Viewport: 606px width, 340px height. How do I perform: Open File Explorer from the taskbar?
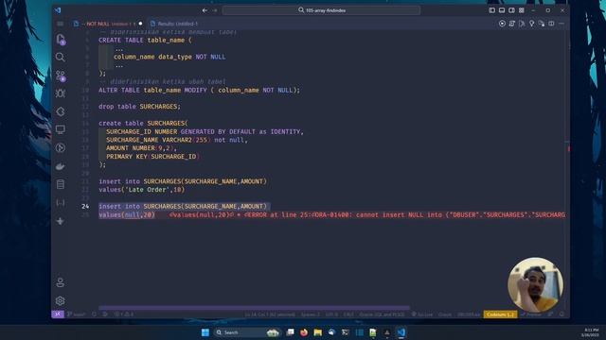318,332
